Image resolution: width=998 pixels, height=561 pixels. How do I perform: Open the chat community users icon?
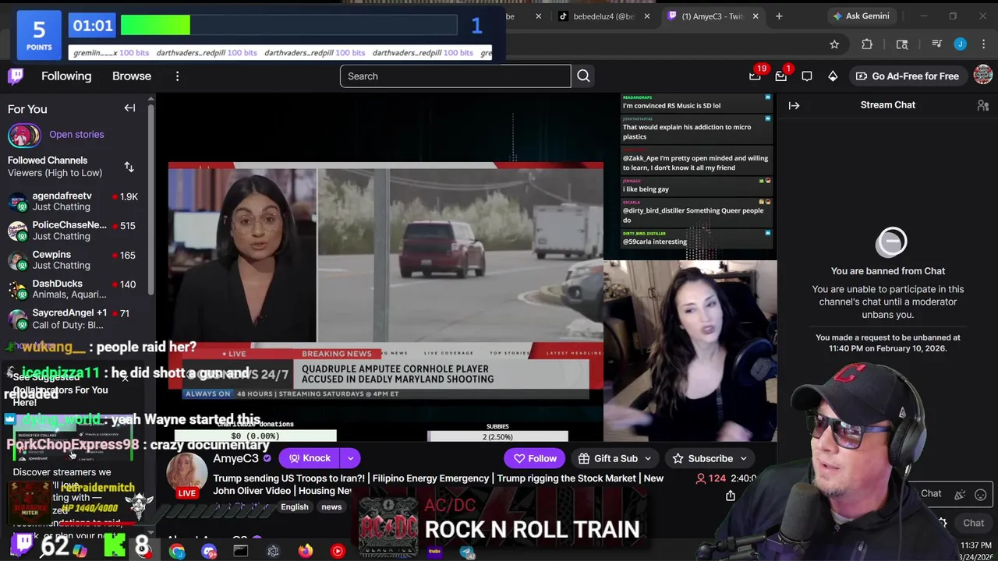pos(982,105)
